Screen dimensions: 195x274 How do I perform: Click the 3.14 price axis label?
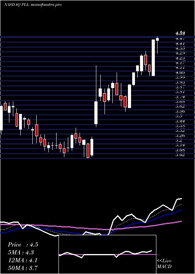pyautogui.click(x=180, y=145)
